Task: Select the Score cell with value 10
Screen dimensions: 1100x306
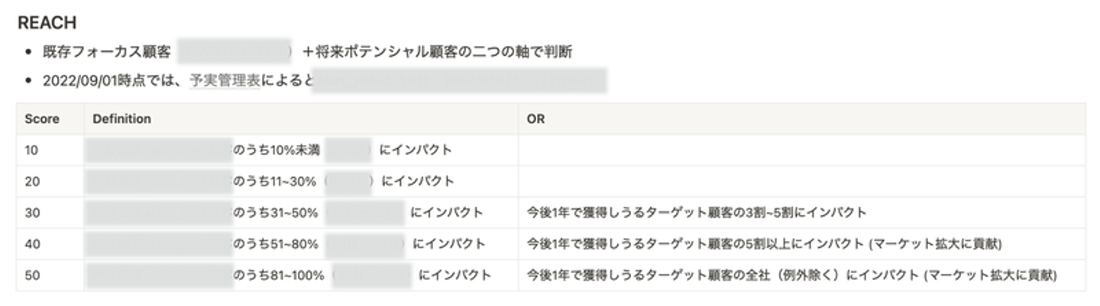Action: (x=32, y=150)
